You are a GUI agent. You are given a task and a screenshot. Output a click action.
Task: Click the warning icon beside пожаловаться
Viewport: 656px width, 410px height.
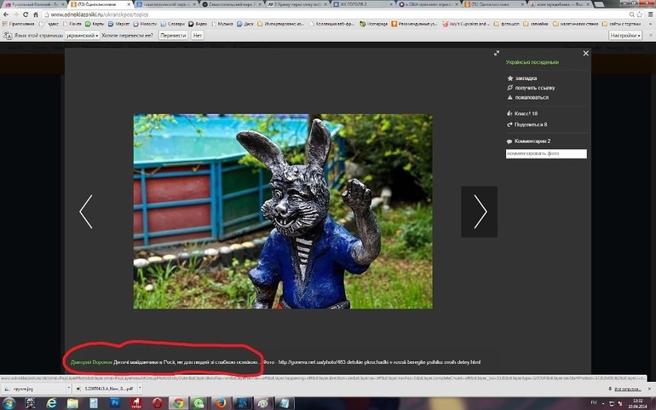(509, 98)
